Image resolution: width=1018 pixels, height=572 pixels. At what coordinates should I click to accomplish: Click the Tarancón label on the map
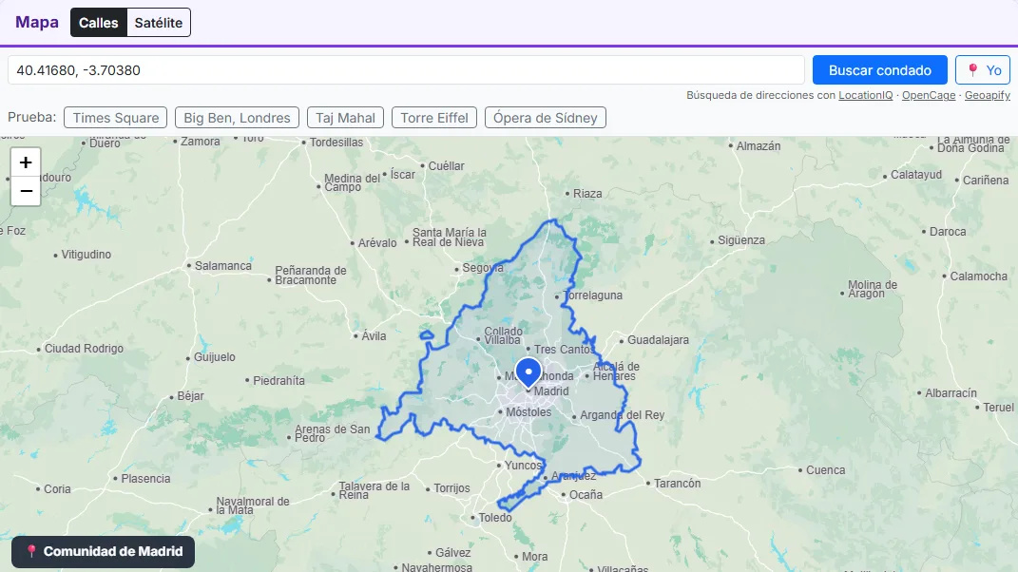(677, 483)
